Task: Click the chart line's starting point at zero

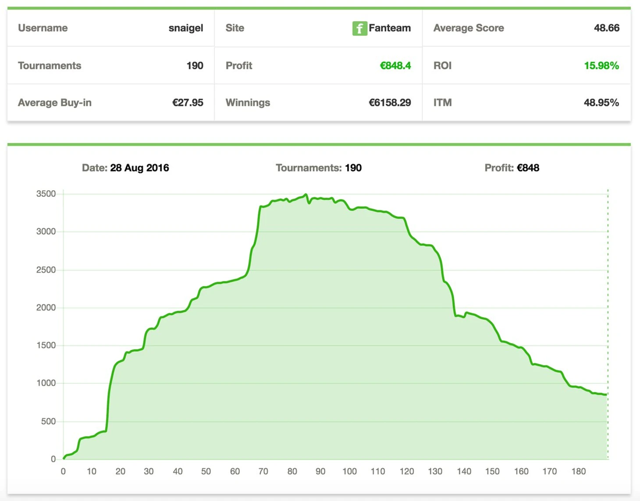Action: click(x=64, y=458)
